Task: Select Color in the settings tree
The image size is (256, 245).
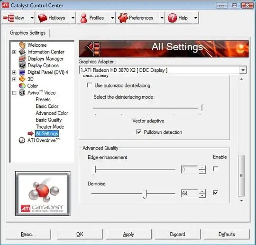Action: (33, 86)
